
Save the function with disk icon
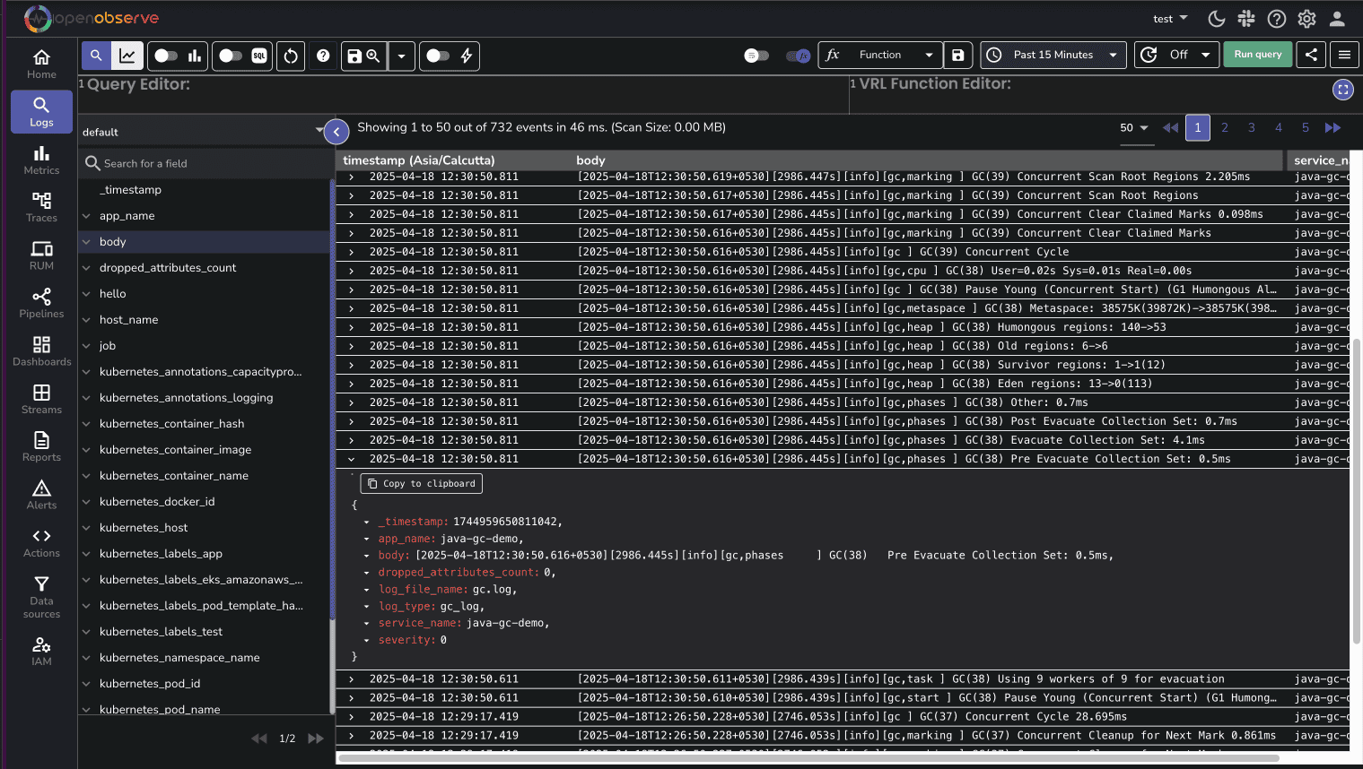point(958,55)
